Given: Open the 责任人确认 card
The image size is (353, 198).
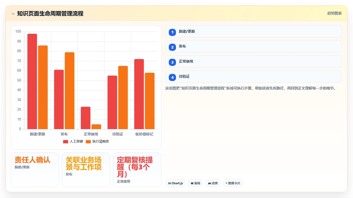Looking at the screenshot, I should (35, 170).
